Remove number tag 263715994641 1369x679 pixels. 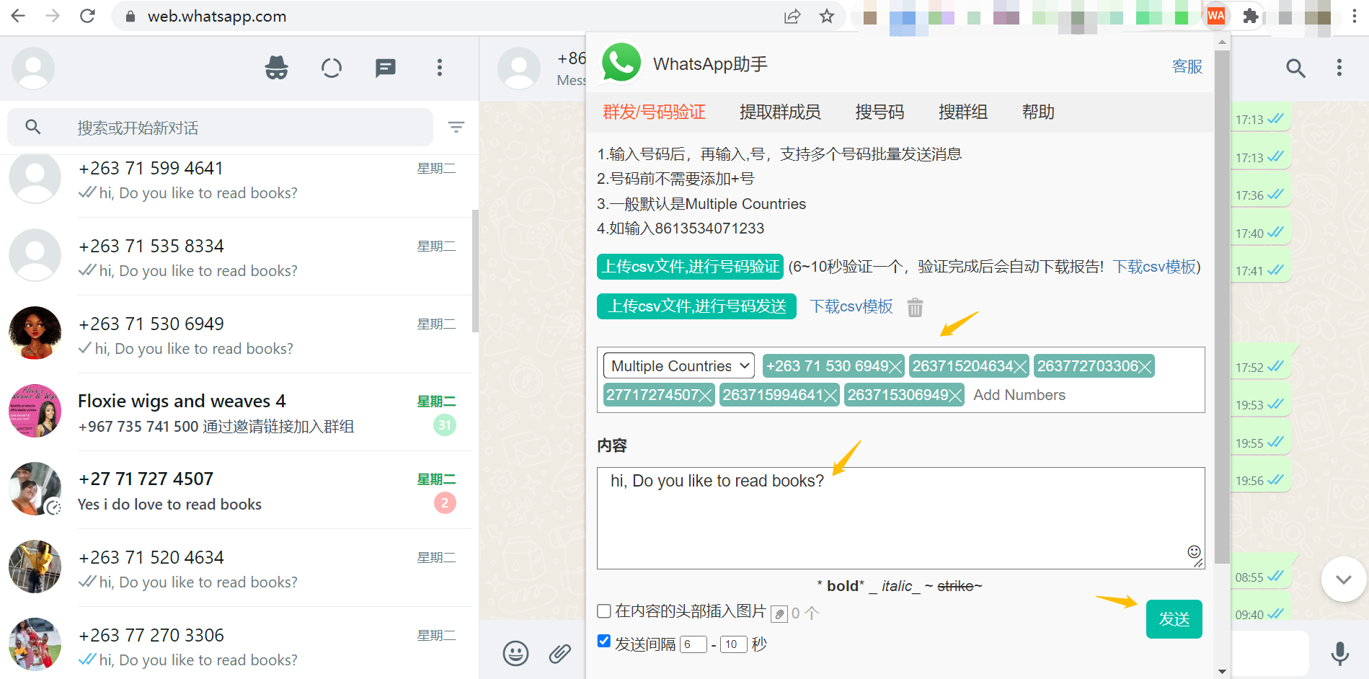[830, 396]
